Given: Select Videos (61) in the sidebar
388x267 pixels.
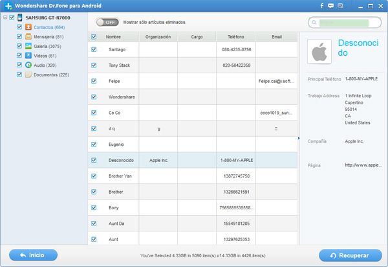Looking at the screenshot, I should [45, 56].
